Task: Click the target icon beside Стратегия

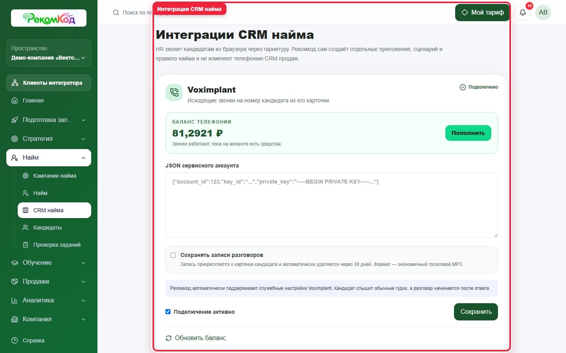Action: tap(15, 139)
